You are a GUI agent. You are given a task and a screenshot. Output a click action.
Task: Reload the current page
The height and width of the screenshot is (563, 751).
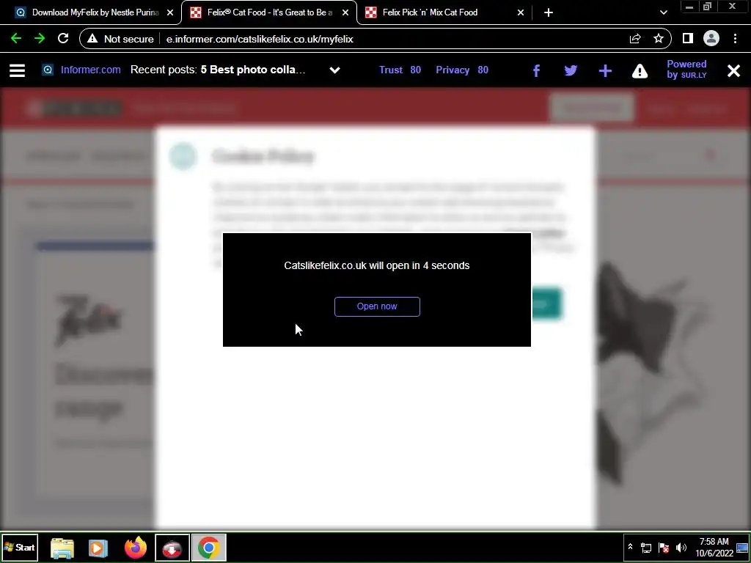point(63,39)
